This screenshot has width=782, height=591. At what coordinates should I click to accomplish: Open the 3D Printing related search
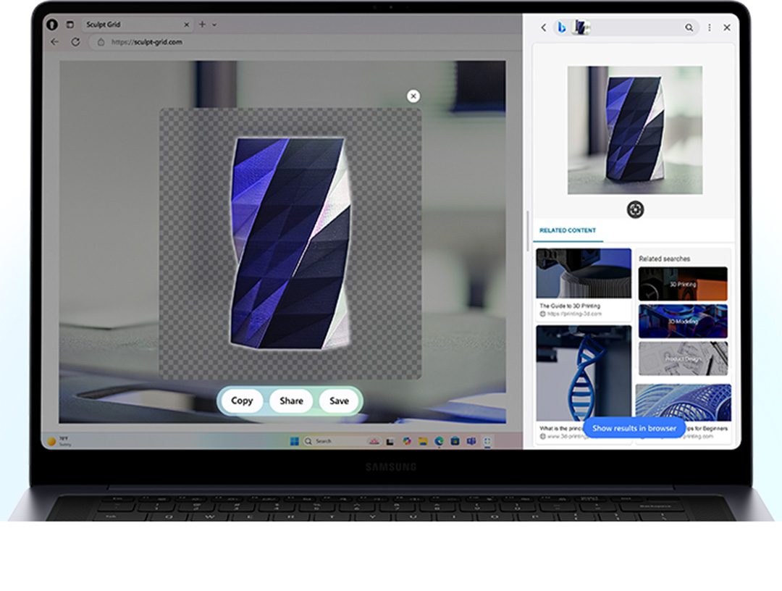[683, 284]
